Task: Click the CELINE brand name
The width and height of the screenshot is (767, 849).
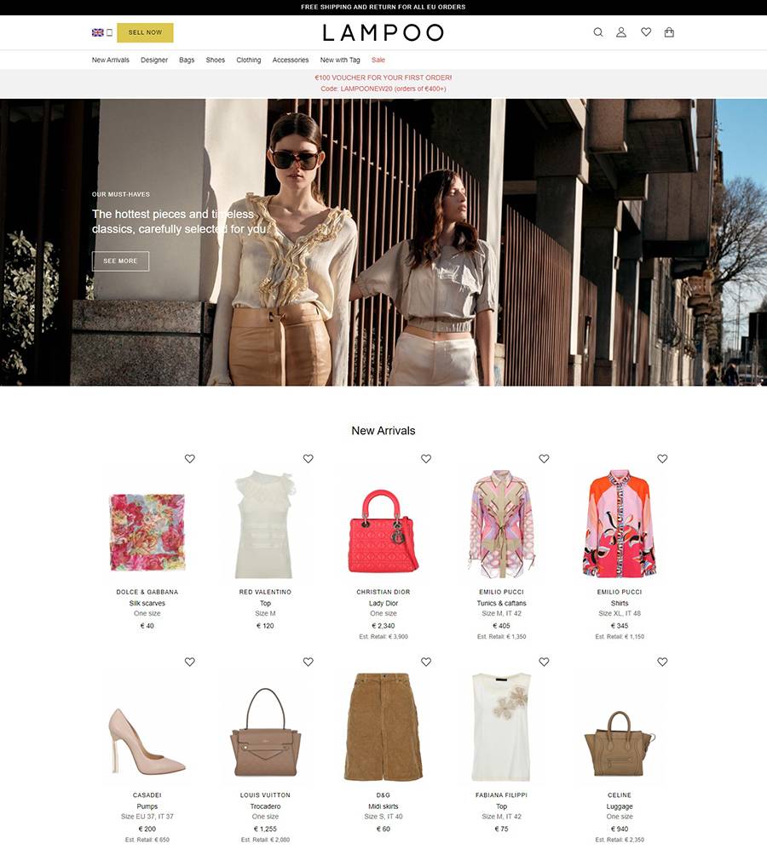Action: [620, 795]
